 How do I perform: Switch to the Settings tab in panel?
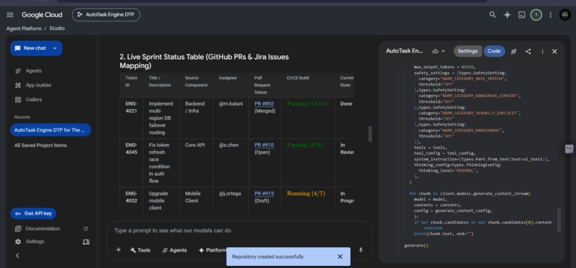coord(467,51)
